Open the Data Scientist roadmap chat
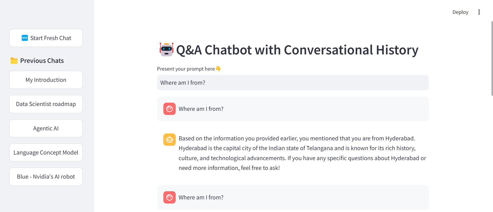493x212 pixels. click(x=46, y=104)
